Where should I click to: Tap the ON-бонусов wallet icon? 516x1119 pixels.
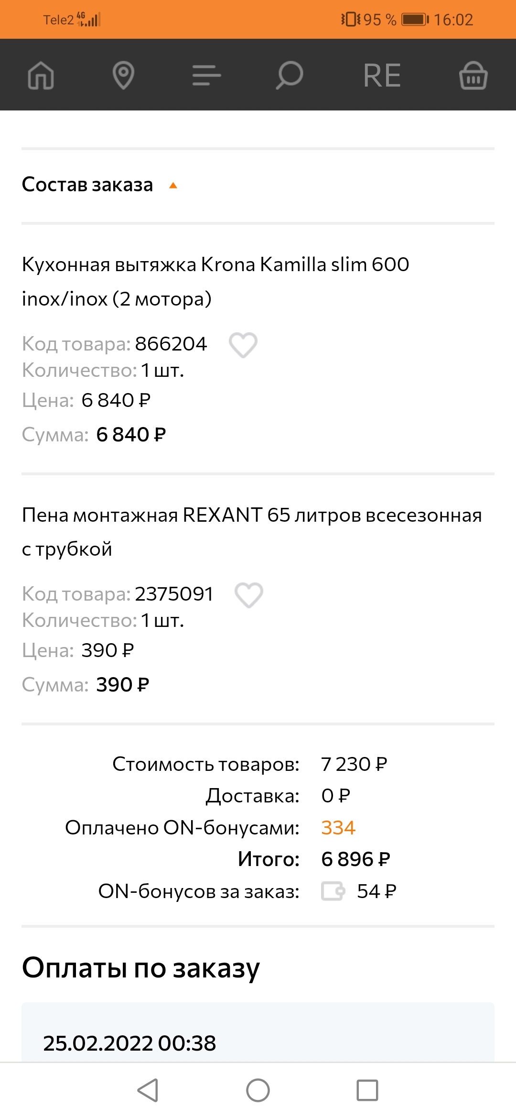(333, 891)
